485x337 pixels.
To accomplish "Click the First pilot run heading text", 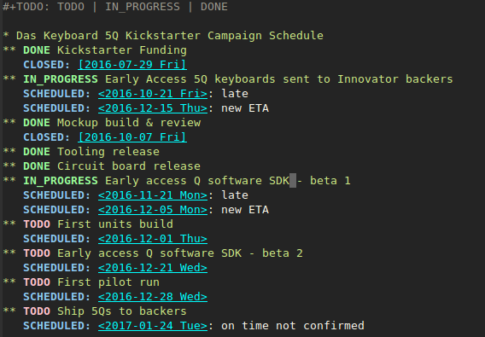I will point(108,282).
